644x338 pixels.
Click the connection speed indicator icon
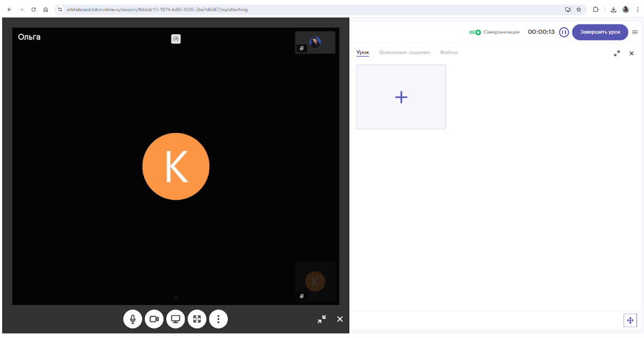click(x=176, y=38)
